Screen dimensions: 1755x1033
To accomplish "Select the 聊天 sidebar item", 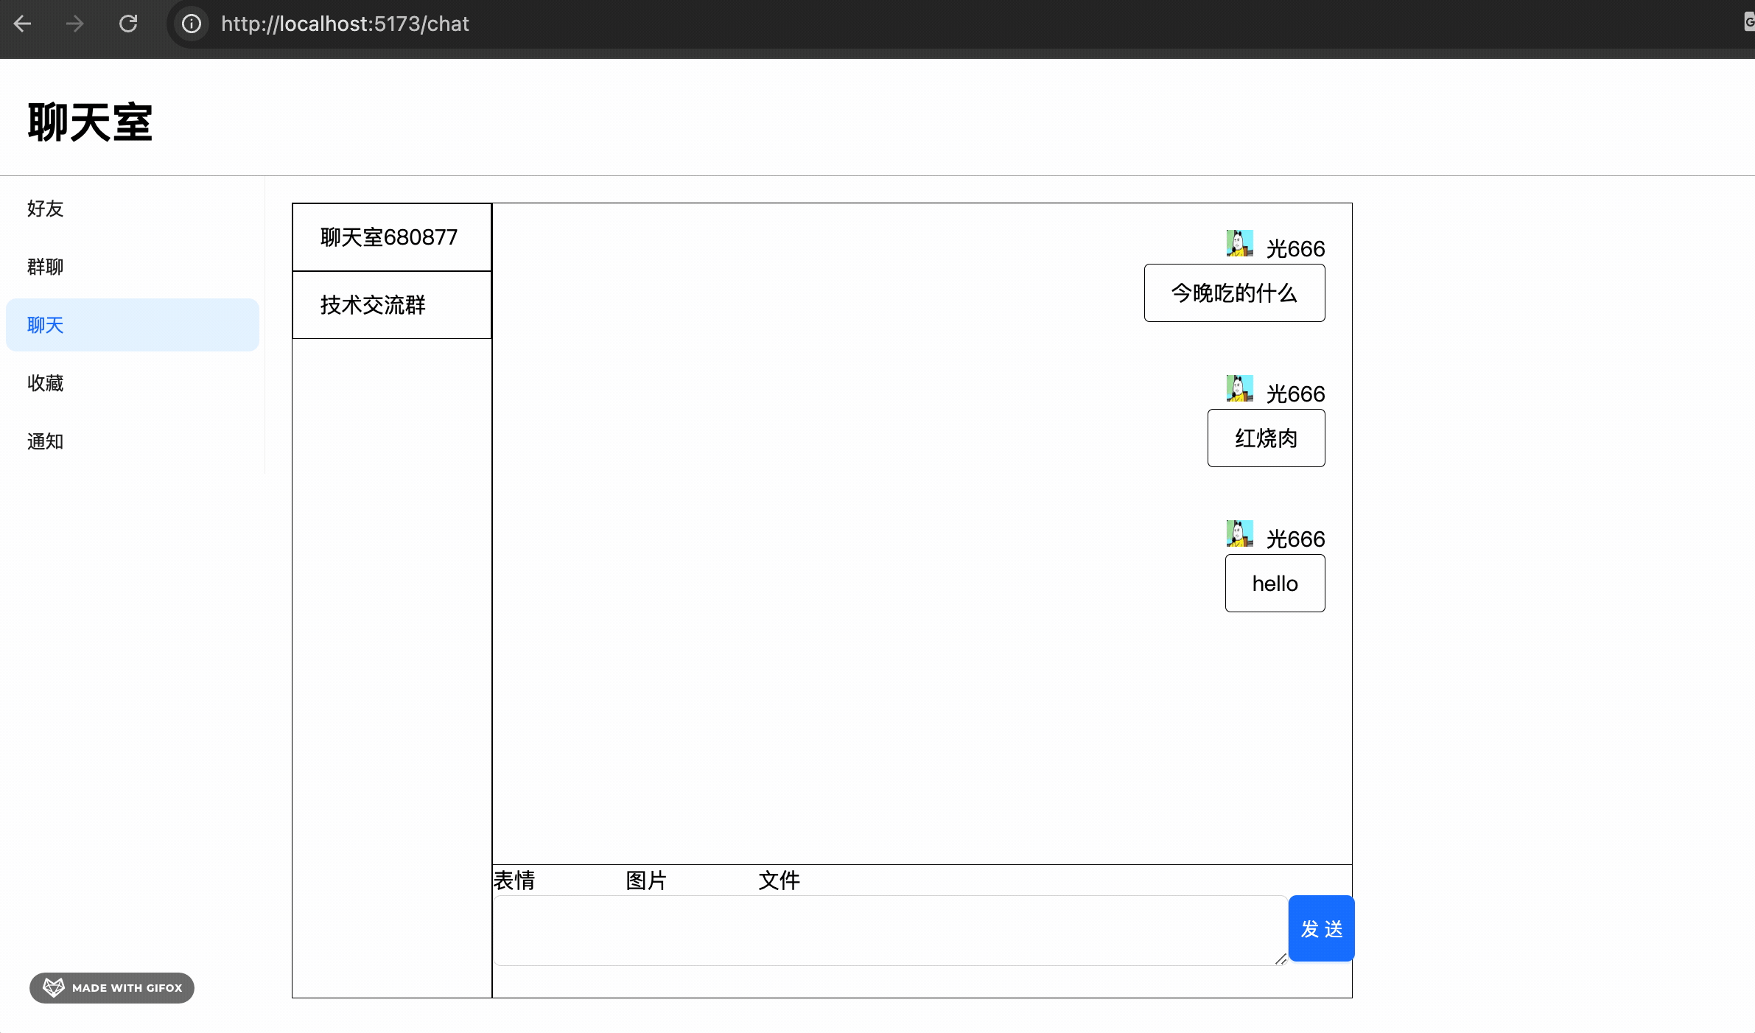I will (46, 325).
